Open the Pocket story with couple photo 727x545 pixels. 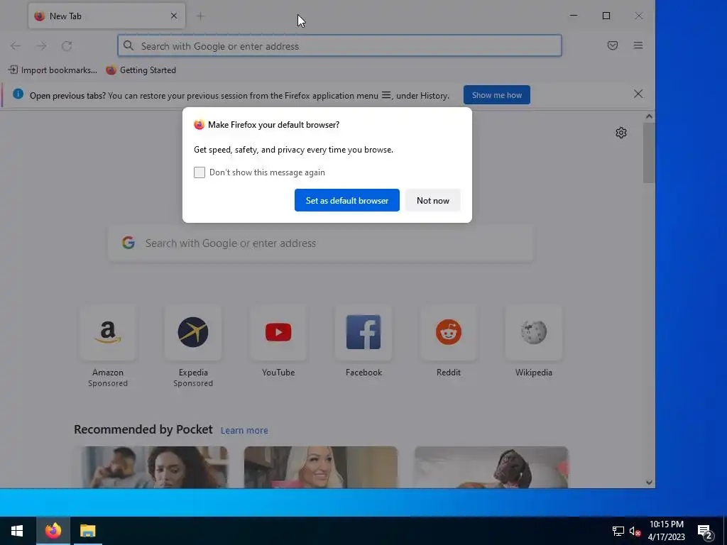151,467
